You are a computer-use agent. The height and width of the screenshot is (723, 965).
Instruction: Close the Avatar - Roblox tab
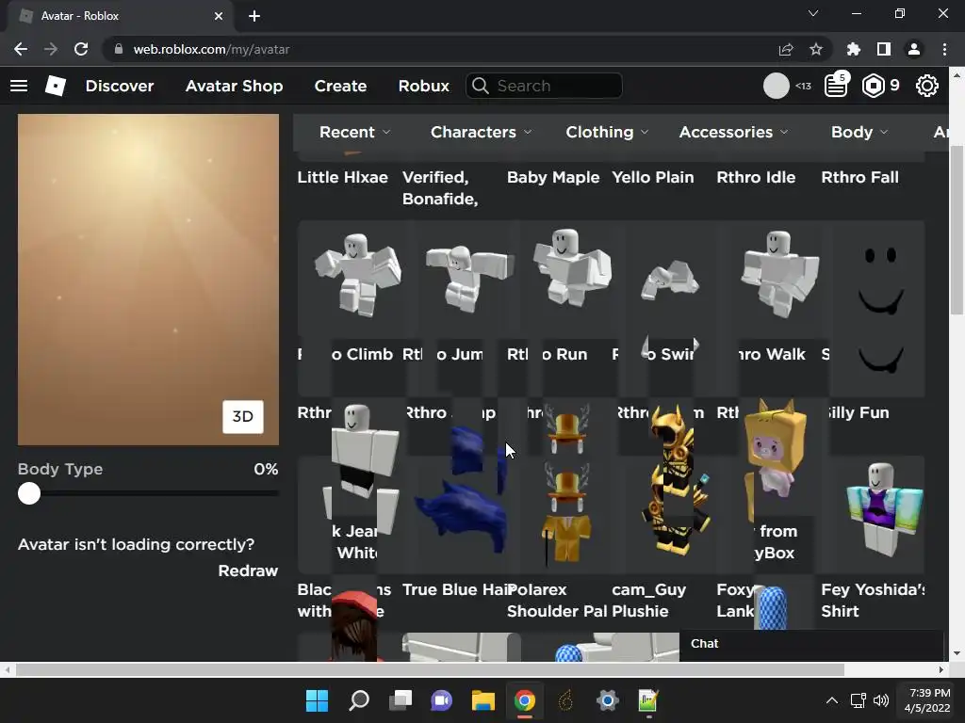pyautogui.click(x=219, y=16)
